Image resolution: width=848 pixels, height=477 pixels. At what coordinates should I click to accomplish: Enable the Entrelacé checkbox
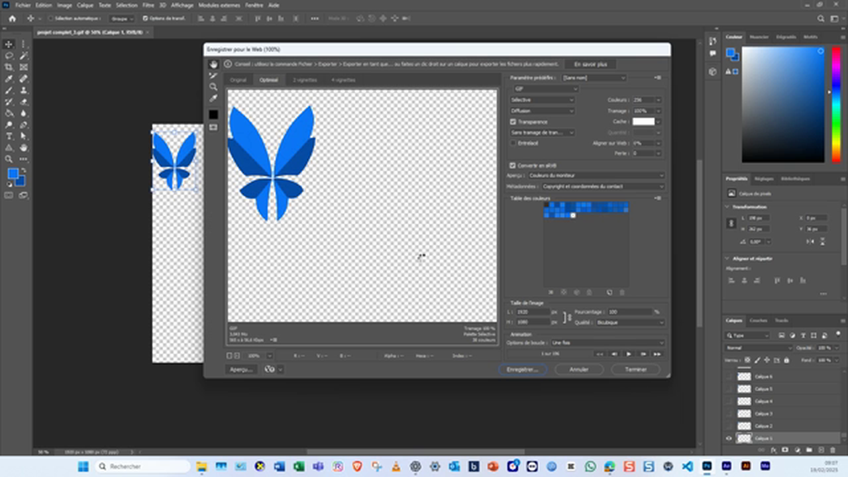point(513,143)
